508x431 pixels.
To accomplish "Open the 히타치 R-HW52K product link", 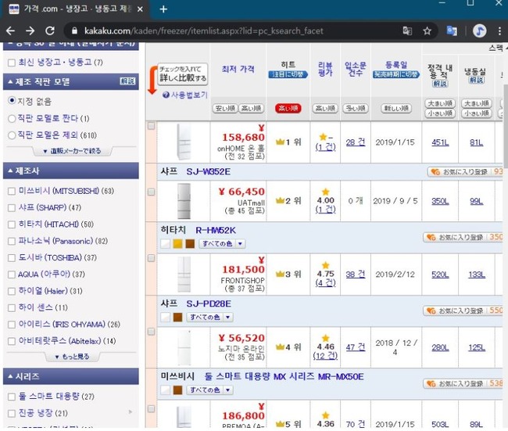I will pos(216,230).
